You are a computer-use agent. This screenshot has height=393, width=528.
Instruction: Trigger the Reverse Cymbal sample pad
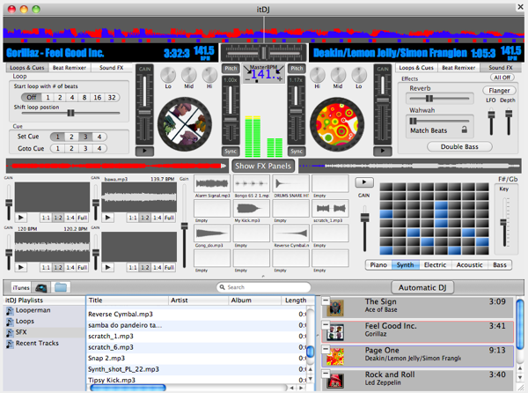pyautogui.click(x=291, y=234)
